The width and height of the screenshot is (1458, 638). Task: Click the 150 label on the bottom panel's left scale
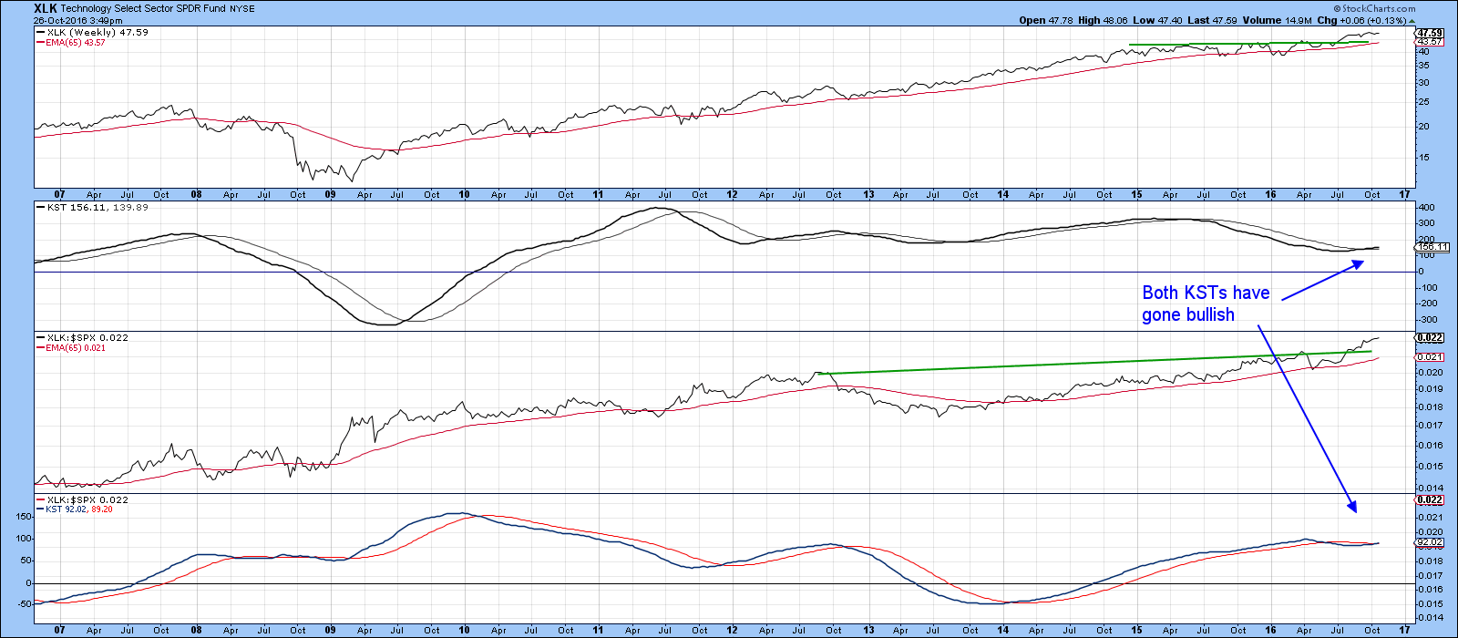pyautogui.click(x=25, y=516)
